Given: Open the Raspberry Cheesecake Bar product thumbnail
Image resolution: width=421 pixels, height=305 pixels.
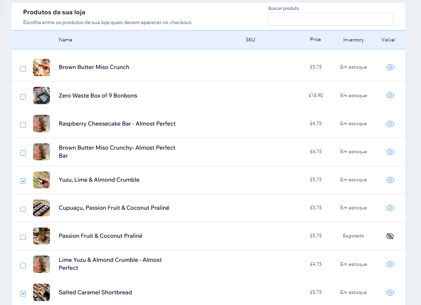Looking at the screenshot, I should coord(41,123).
